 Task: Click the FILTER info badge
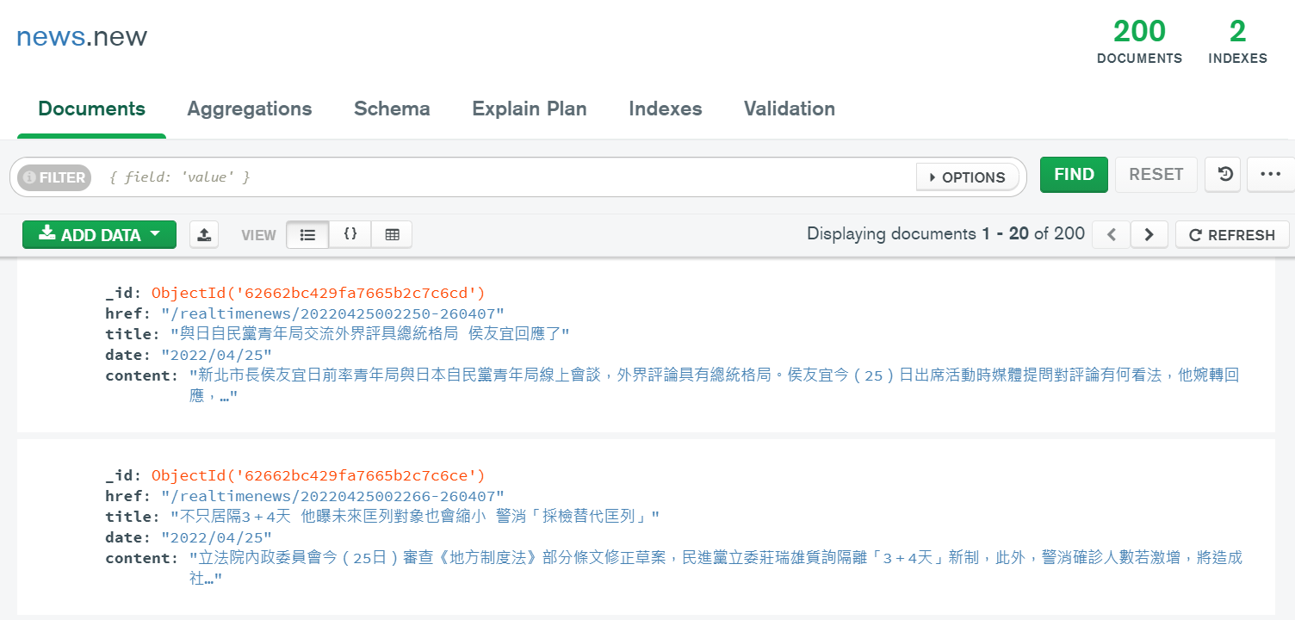coord(53,177)
